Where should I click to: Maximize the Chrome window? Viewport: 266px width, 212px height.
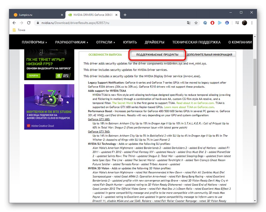click(241, 12)
